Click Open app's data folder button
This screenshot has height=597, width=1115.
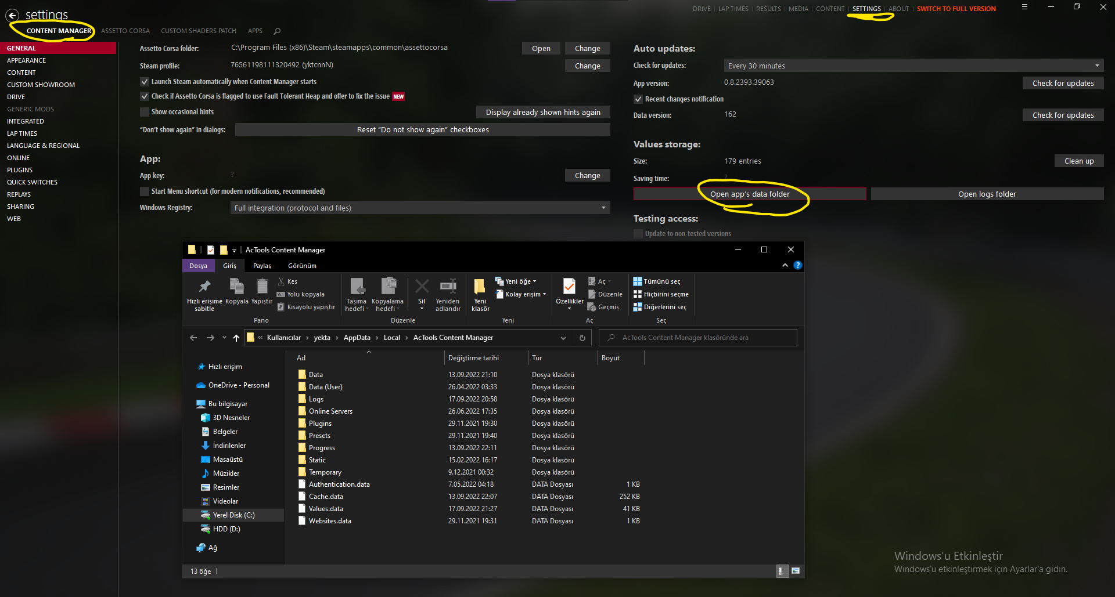750,194
